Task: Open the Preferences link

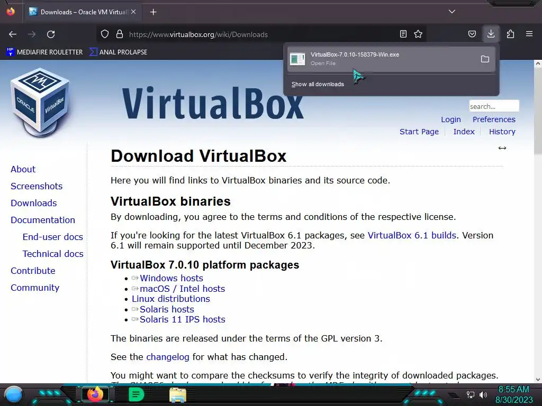Action: coord(494,119)
